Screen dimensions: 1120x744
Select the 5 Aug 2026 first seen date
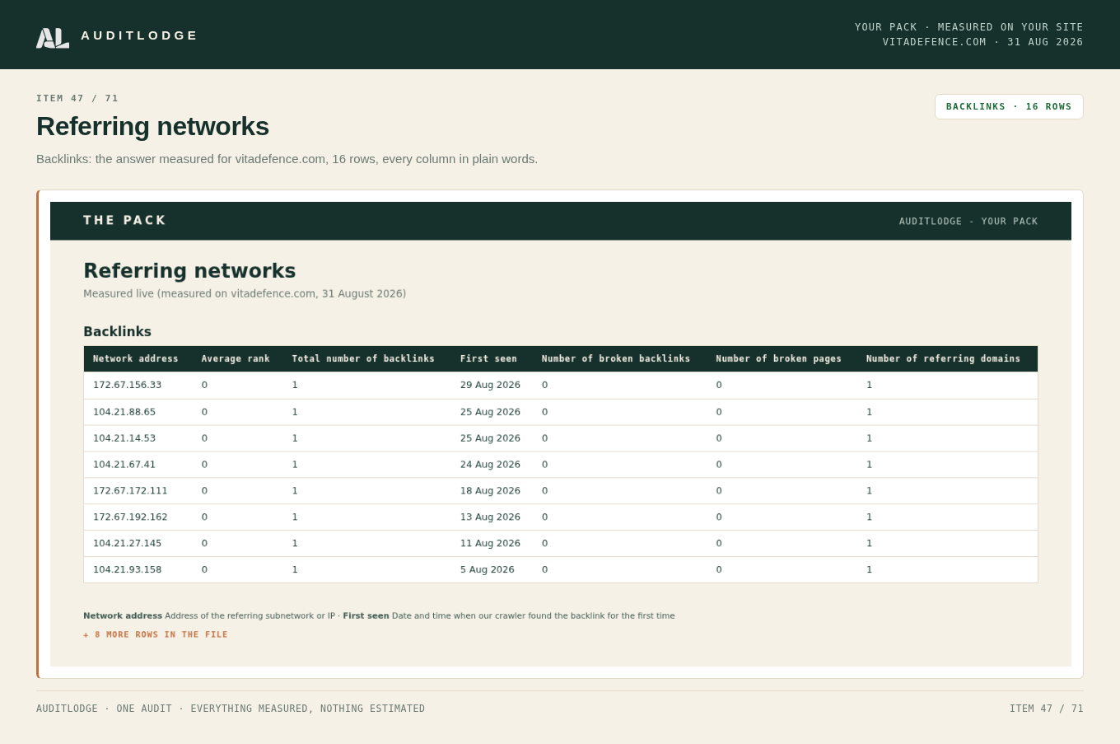[488, 570]
